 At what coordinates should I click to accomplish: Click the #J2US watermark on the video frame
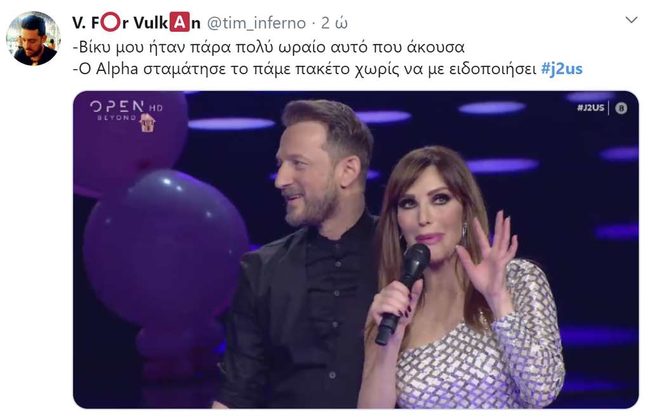tap(590, 108)
